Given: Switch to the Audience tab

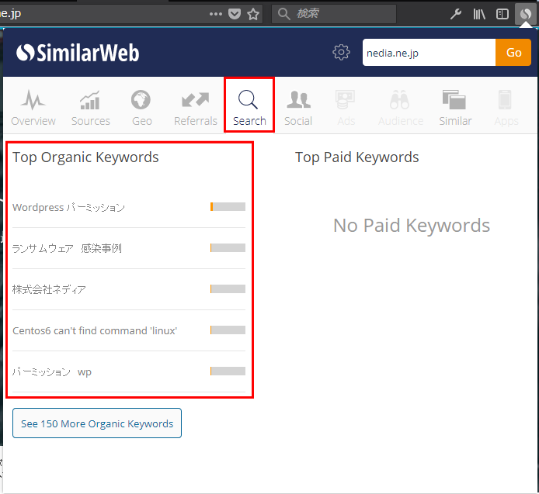Looking at the screenshot, I should [x=401, y=107].
